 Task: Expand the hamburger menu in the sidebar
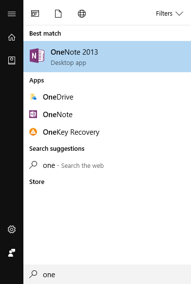point(12,14)
